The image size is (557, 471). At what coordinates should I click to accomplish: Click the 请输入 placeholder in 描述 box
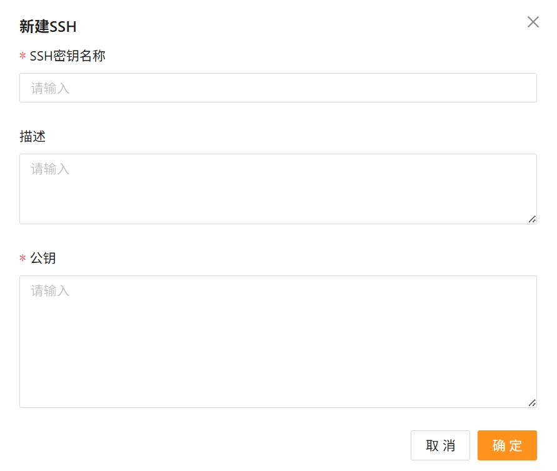point(51,169)
